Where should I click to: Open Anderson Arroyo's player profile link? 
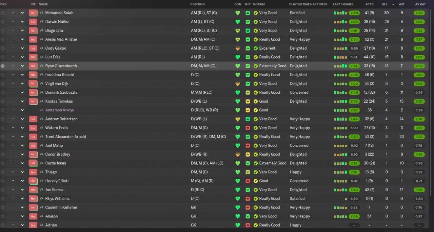pyautogui.click(x=60, y=110)
